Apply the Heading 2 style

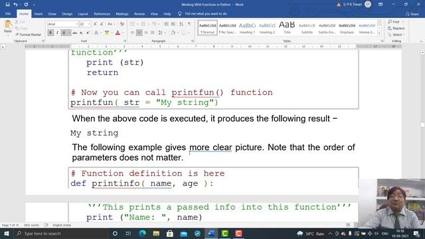(267, 28)
